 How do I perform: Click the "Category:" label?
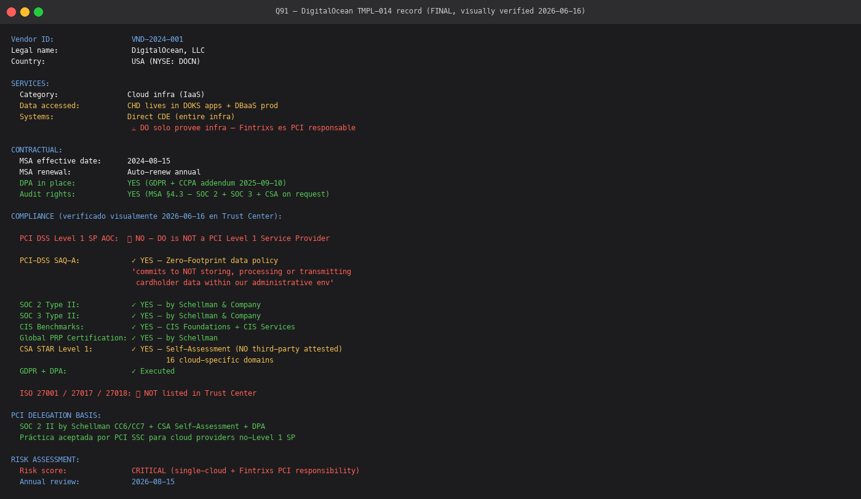click(39, 95)
